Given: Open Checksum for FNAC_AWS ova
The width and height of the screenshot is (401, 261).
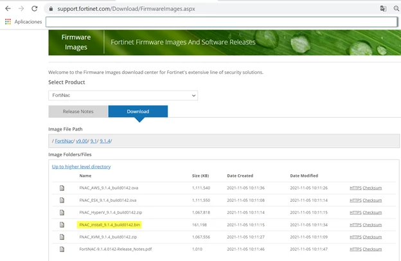Looking at the screenshot, I should [372, 188].
